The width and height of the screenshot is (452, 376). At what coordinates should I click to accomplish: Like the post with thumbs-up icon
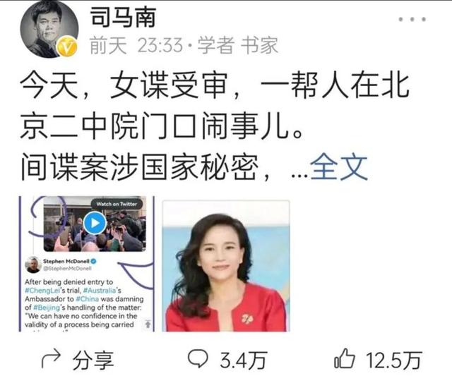[x=344, y=358]
